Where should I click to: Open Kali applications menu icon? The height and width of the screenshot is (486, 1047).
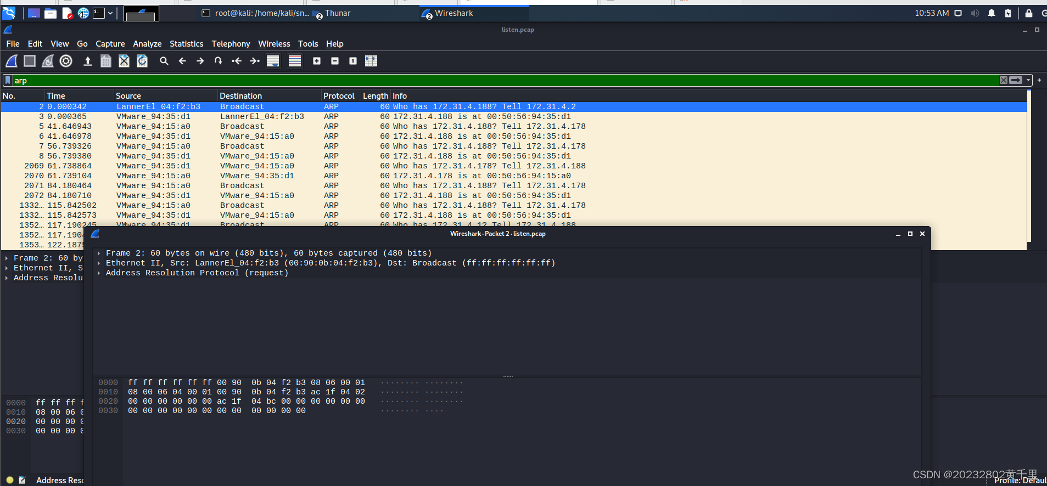9,13
